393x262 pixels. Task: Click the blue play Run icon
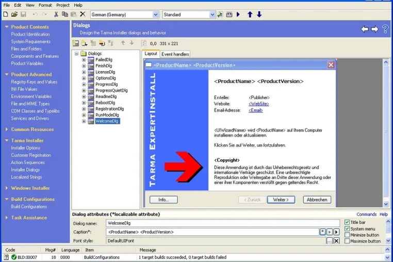point(238,14)
